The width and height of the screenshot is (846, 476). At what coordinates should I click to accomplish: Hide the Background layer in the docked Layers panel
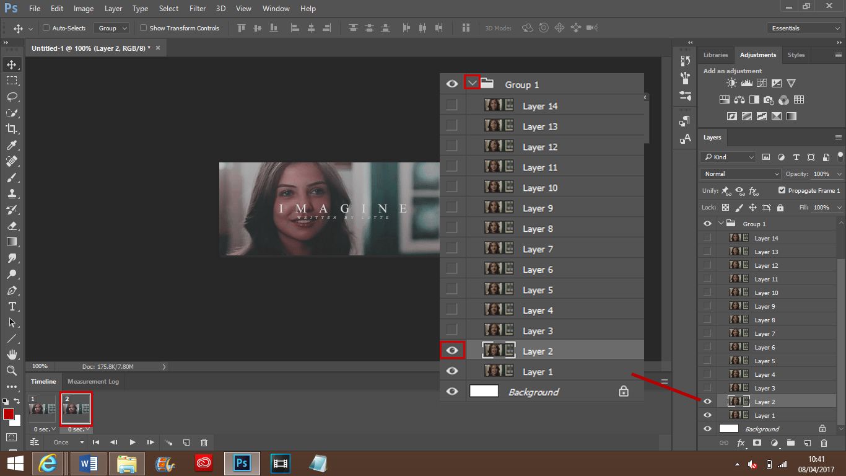pos(707,429)
